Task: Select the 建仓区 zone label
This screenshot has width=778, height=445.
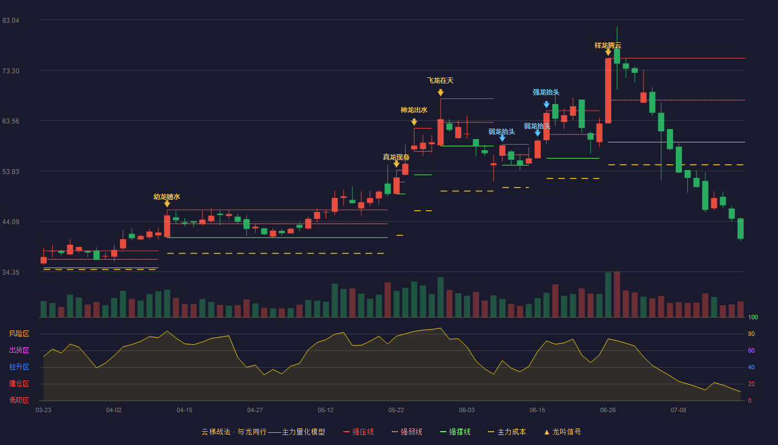Action: (x=19, y=384)
